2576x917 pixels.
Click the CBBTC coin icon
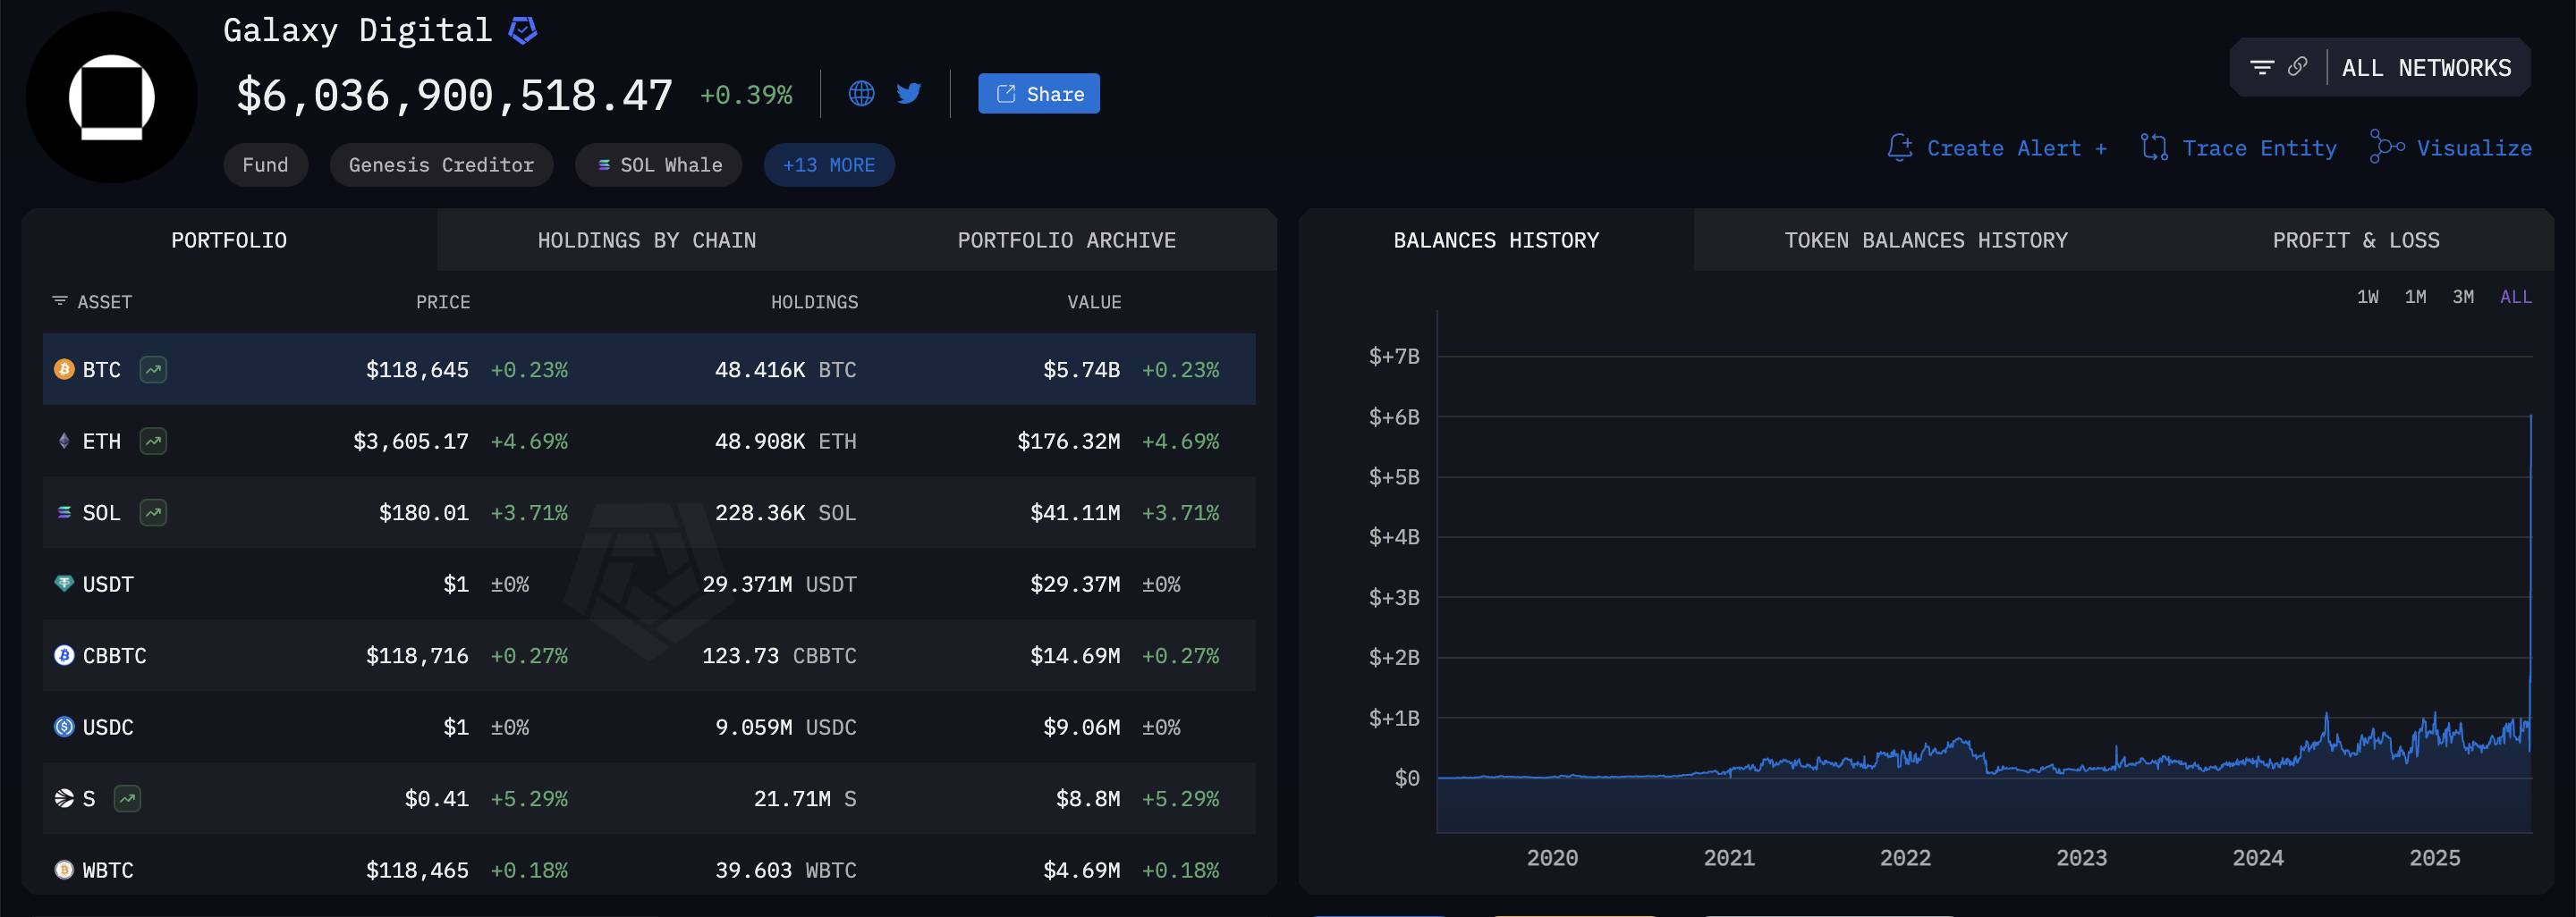64,655
